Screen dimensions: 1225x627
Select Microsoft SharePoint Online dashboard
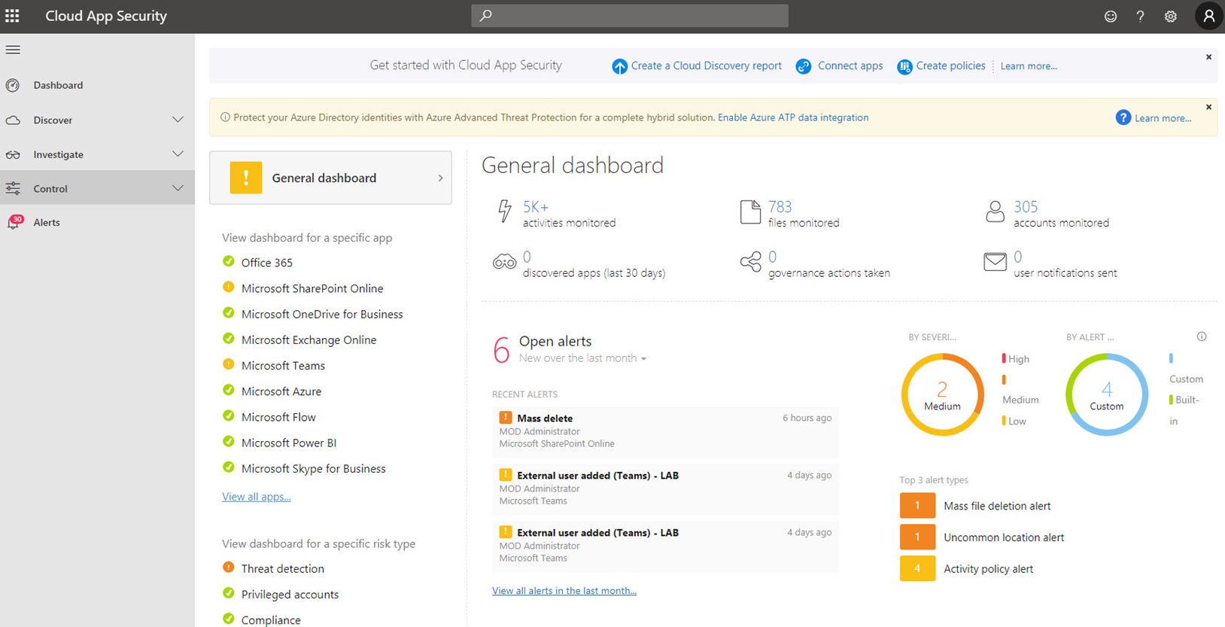pos(312,288)
